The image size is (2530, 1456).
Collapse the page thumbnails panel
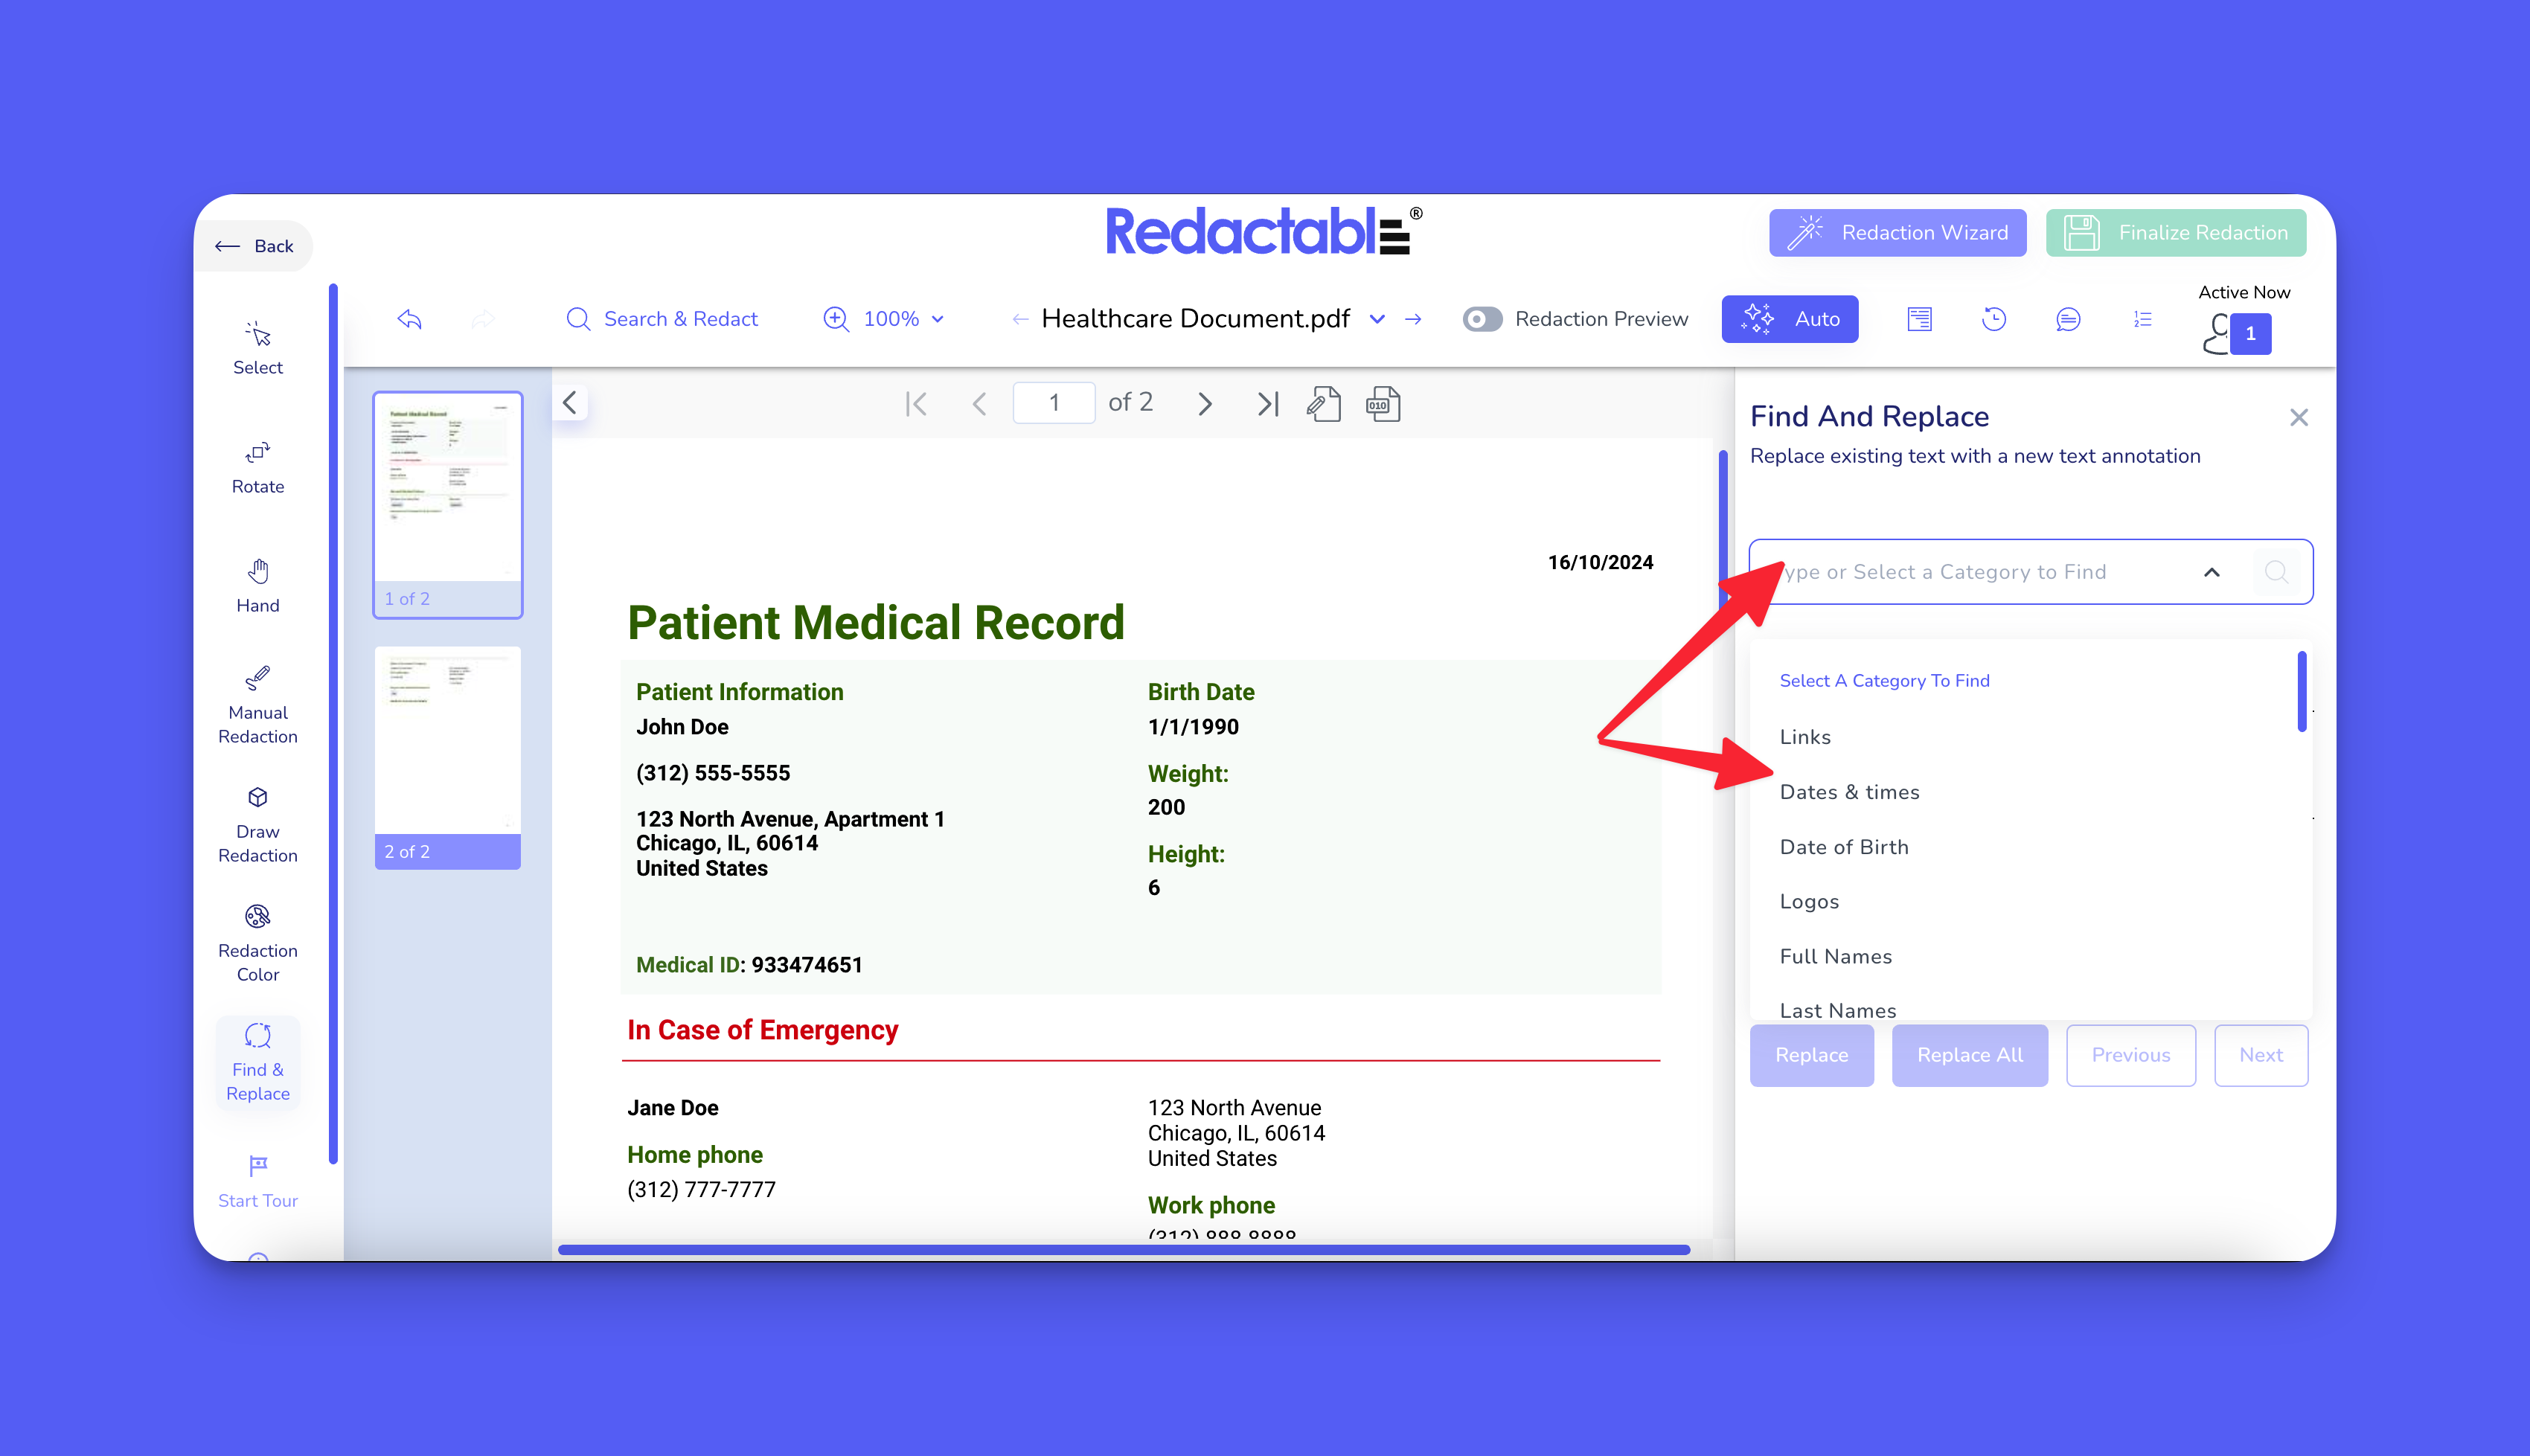click(570, 403)
